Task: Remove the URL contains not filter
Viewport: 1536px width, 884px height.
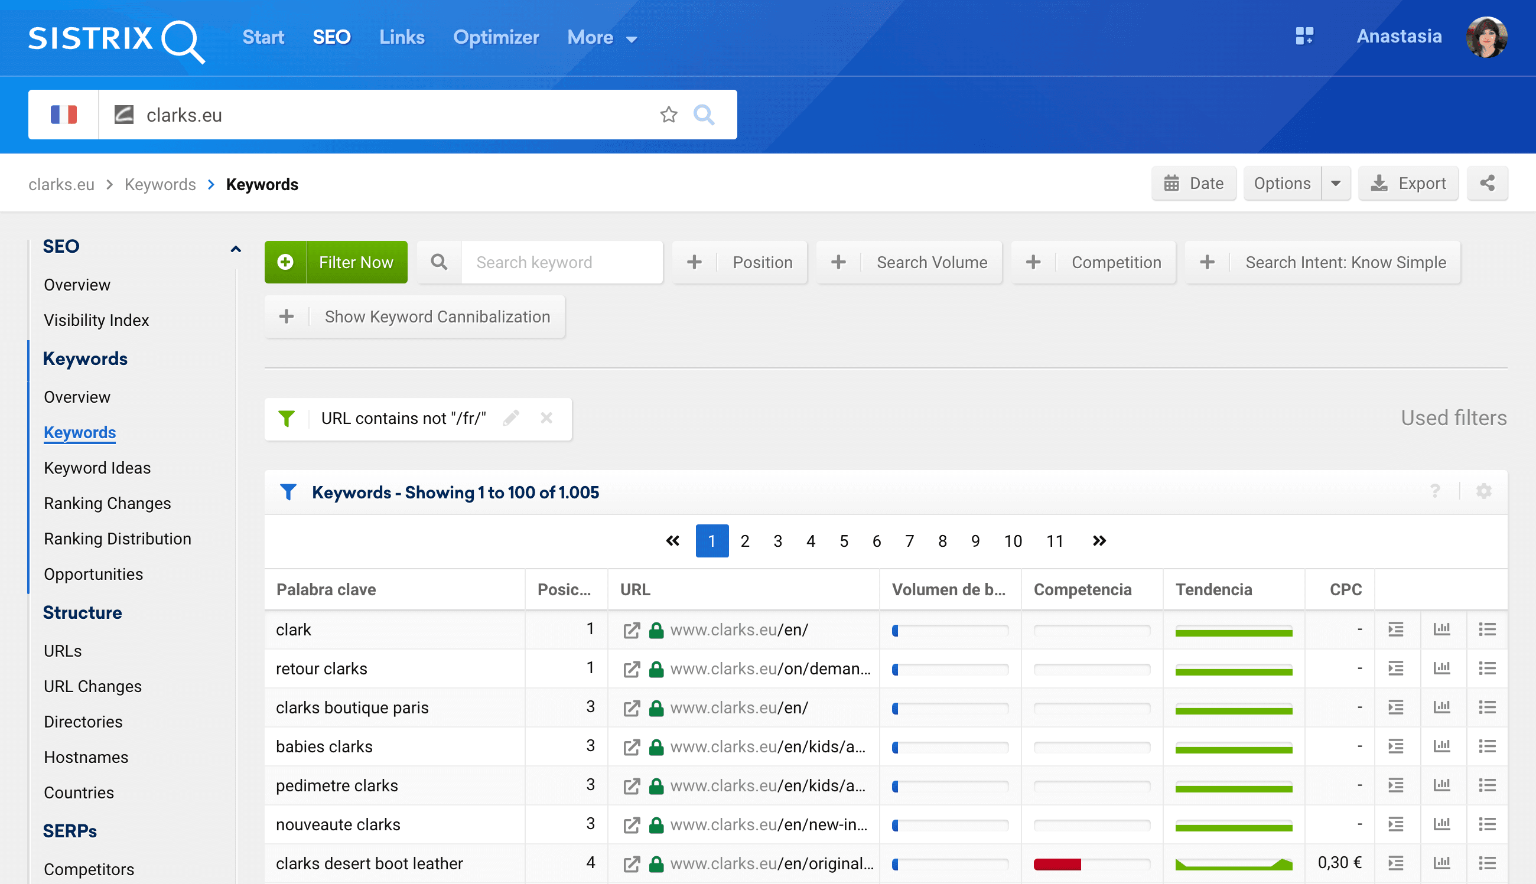Action: point(546,418)
